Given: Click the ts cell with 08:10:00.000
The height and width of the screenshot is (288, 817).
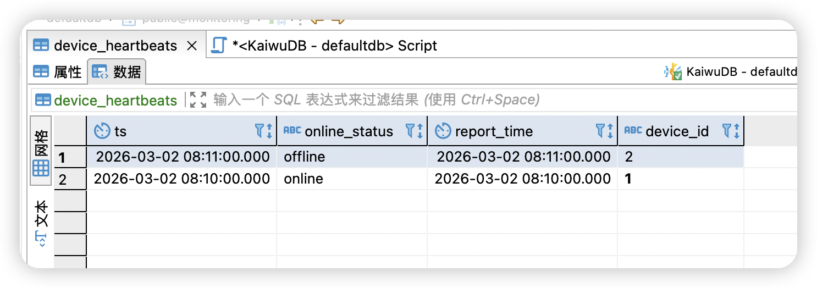Looking at the screenshot, I should pos(182,179).
